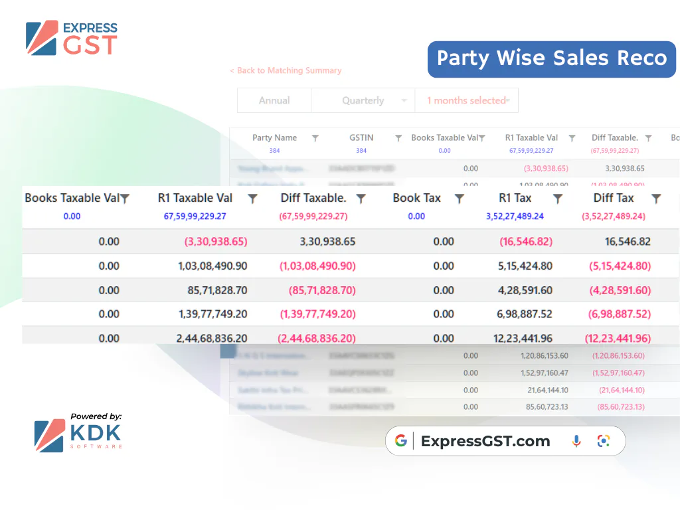This screenshot has height=510, width=680.
Task: Select the Annual period tab
Action: tap(274, 101)
